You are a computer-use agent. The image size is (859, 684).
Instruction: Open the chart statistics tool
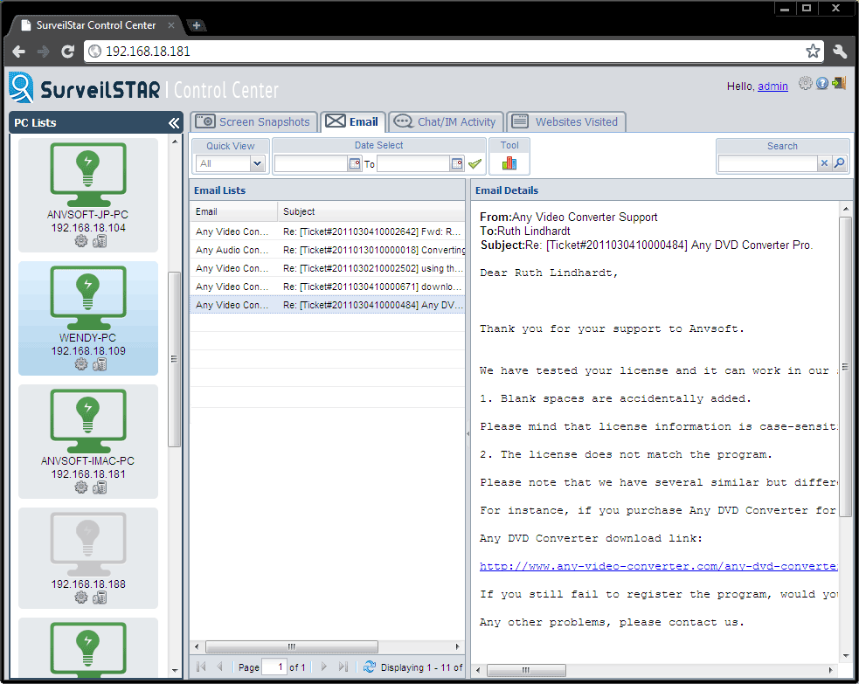pyautogui.click(x=509, y=162)
